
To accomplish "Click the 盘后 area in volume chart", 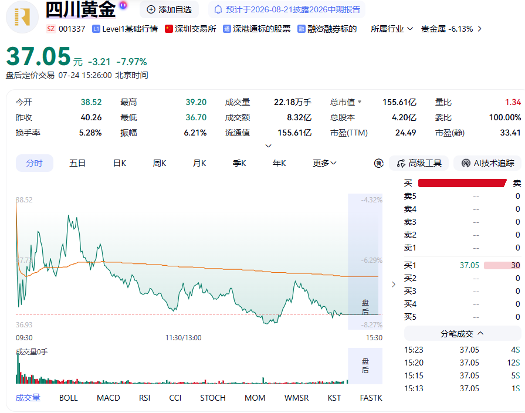I will [365, 365].
